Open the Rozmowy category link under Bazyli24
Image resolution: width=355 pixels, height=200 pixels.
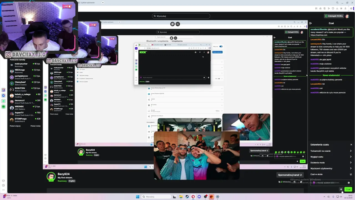tap(62, 181)
